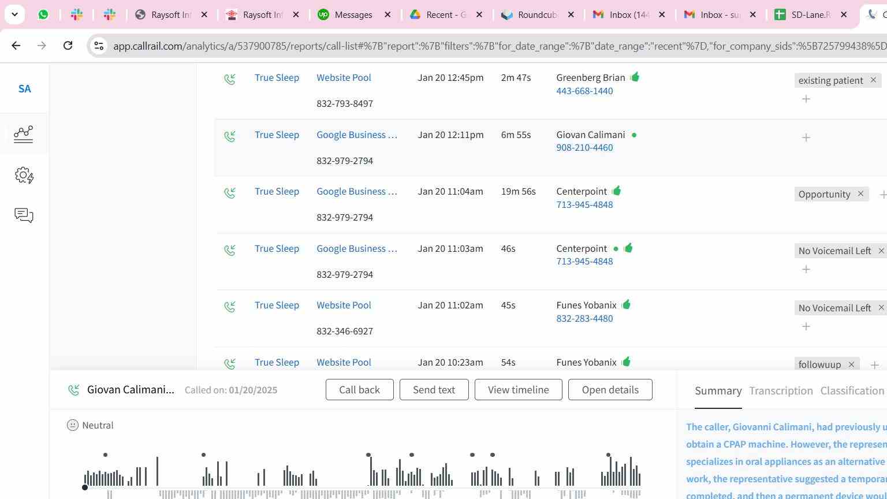Screen dimensions: 887x499
Task: Add tag next to followuup tag
Action: click(874, 364)
